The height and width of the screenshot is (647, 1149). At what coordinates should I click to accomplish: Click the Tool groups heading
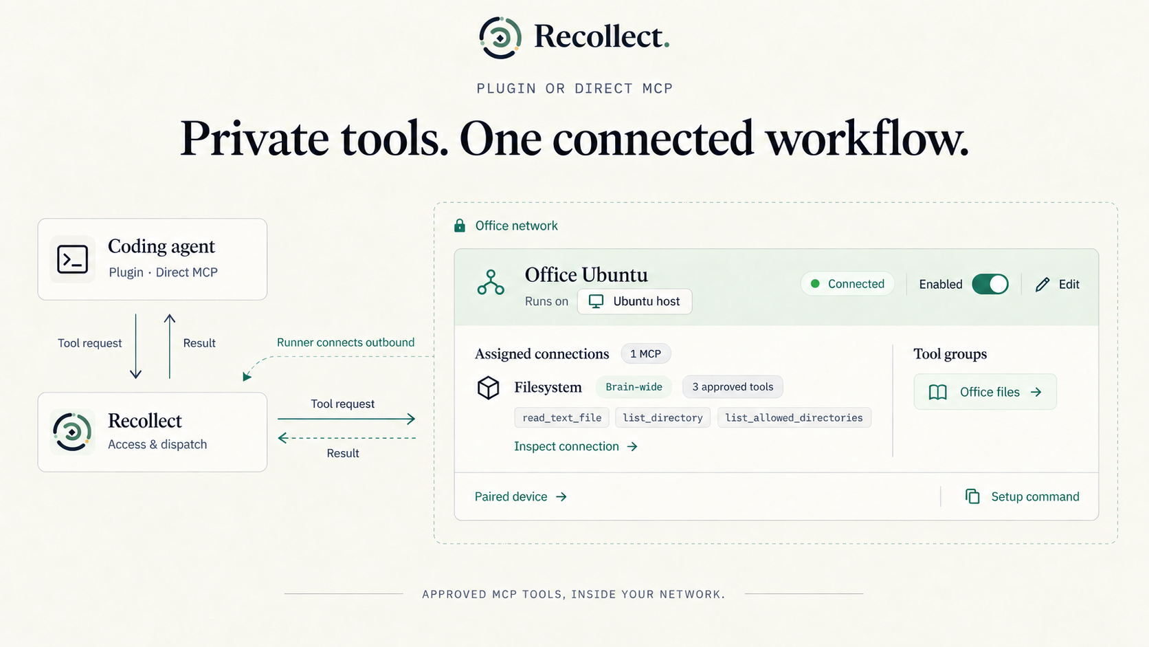950,353
